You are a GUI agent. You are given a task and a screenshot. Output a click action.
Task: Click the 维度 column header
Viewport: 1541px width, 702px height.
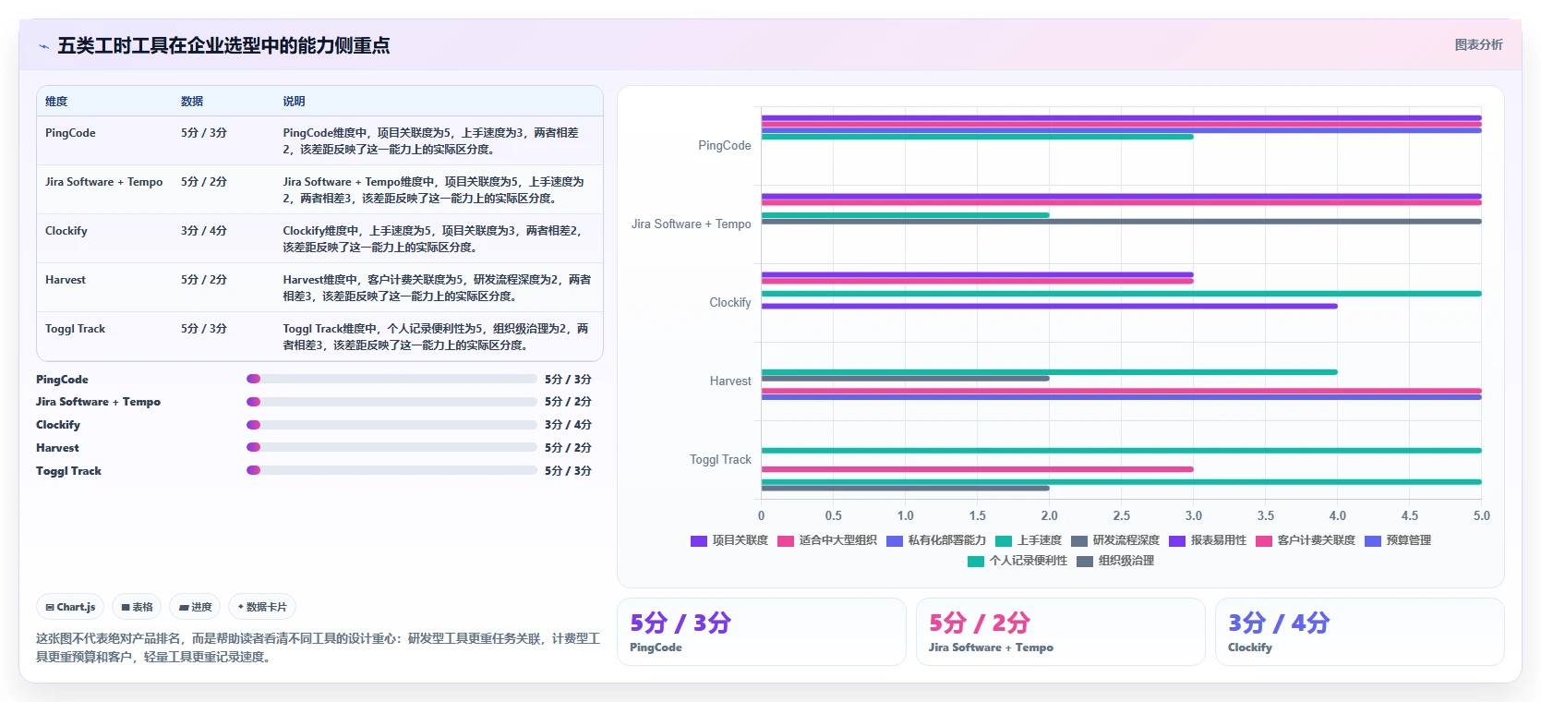[x=56, y=102]
